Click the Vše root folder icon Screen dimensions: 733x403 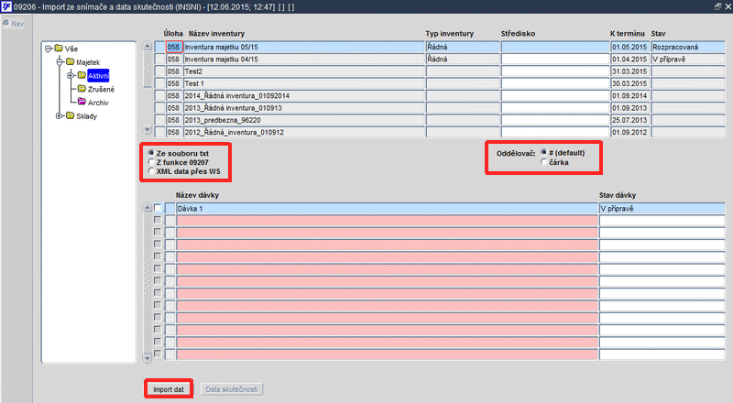coord(59,49)
